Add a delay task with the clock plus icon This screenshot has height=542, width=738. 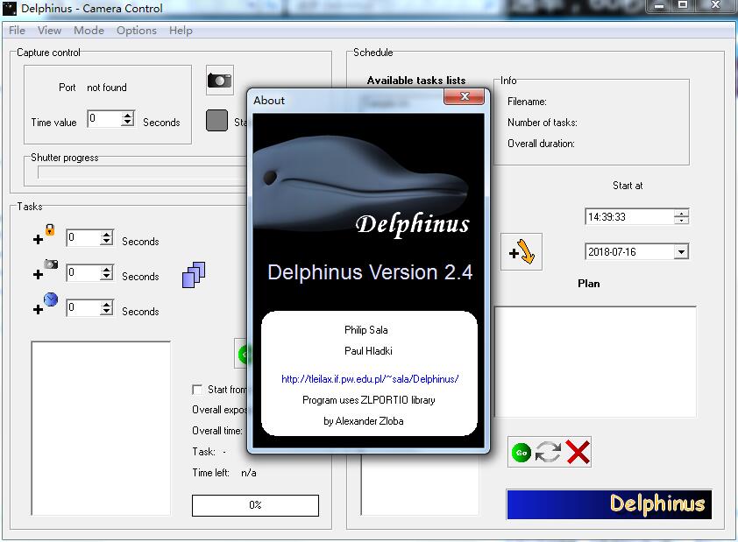[46, 304]
